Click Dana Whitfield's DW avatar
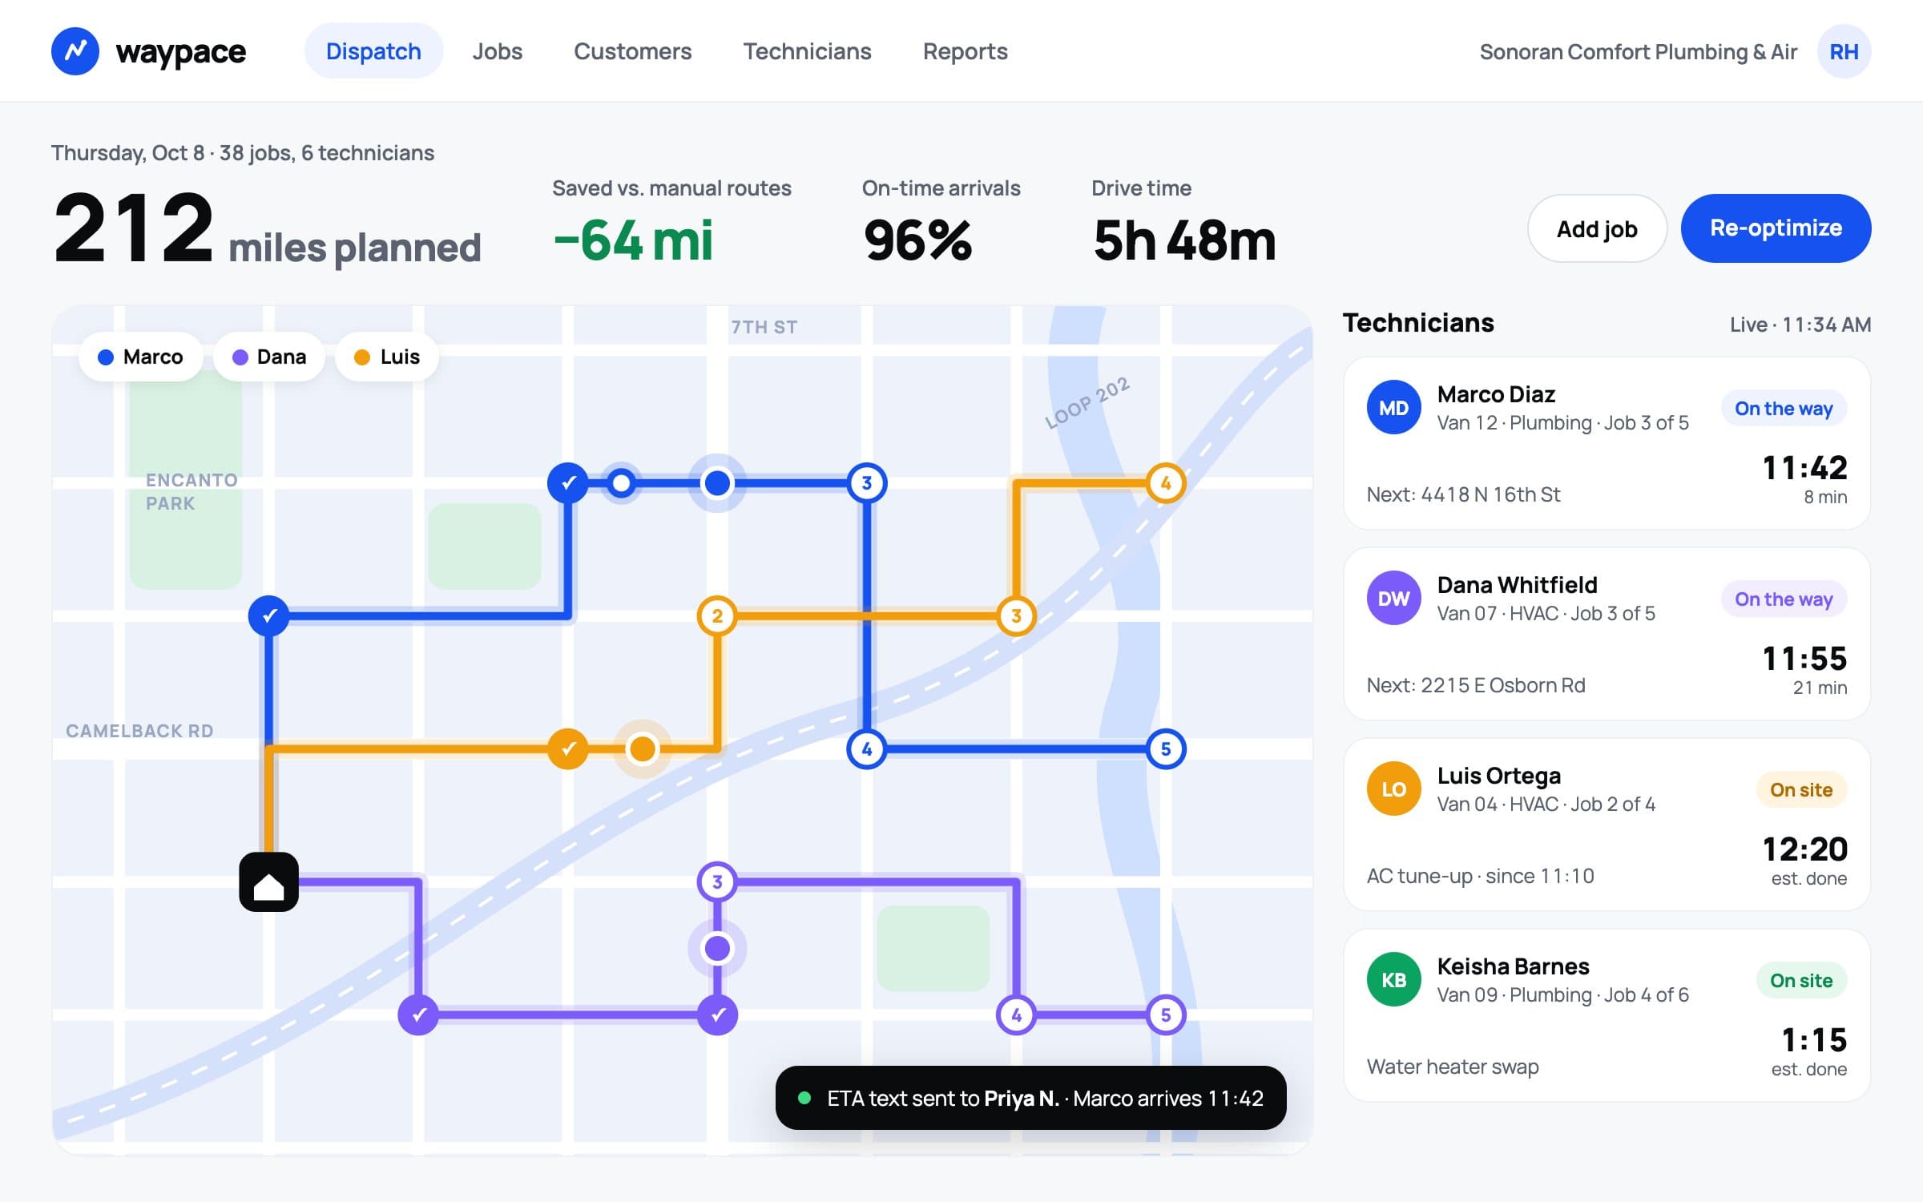The height and width of the screenshot is (1202, 1923). click(1394, 598)
